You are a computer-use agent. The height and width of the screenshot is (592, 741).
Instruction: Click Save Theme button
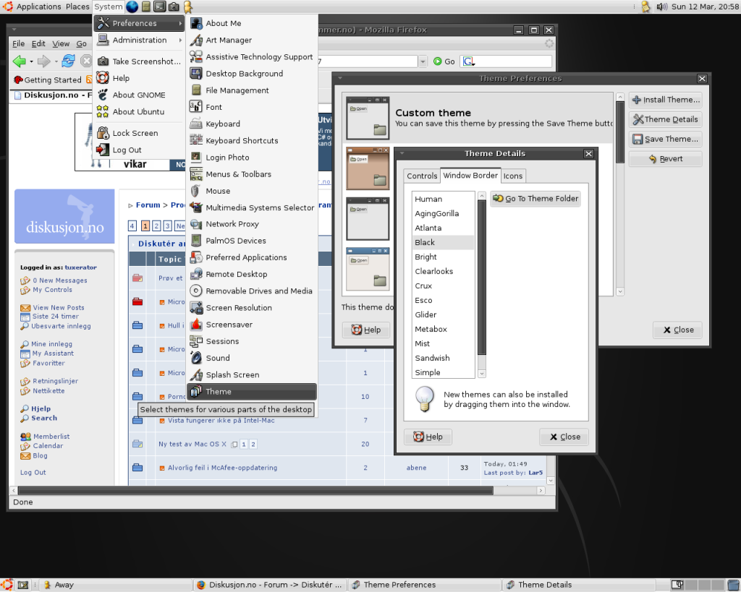[x=666, y=140]
